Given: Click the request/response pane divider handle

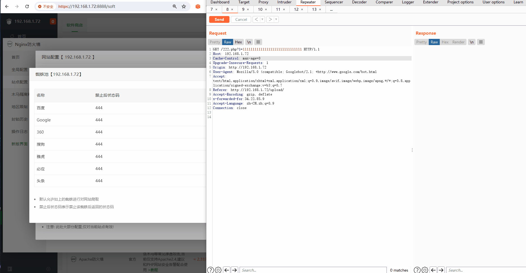Looking at the screenshot, I should (412, 150).
